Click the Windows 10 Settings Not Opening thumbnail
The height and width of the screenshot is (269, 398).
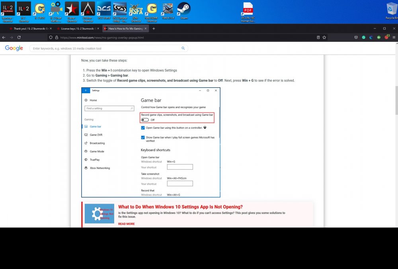[x=99, y=214]
